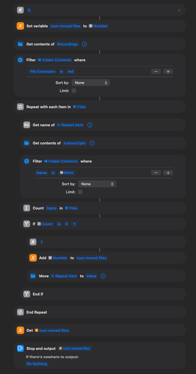The height and width of the screenshot is (374, 196).
Task: Remove the File Extension filter condition
Action: 156,71
